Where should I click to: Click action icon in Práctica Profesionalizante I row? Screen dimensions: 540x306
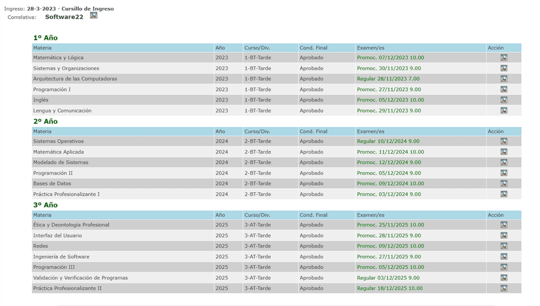click(x=503, y=194)
